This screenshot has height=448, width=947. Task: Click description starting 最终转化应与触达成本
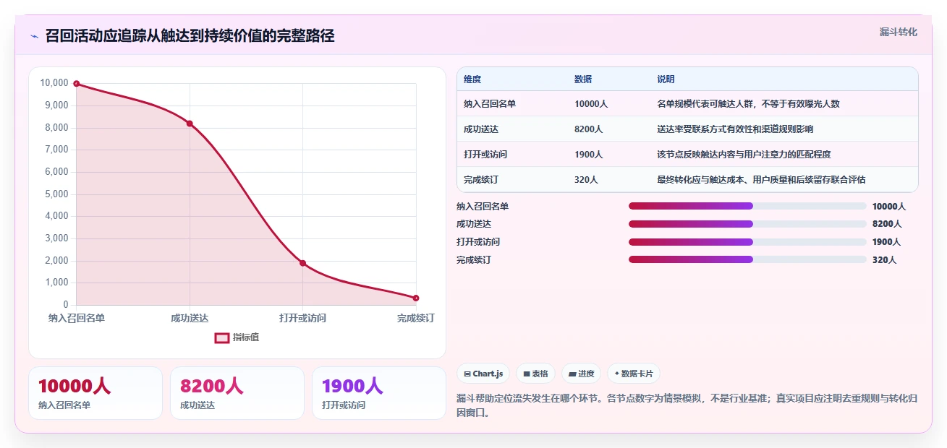coord(761,180)
